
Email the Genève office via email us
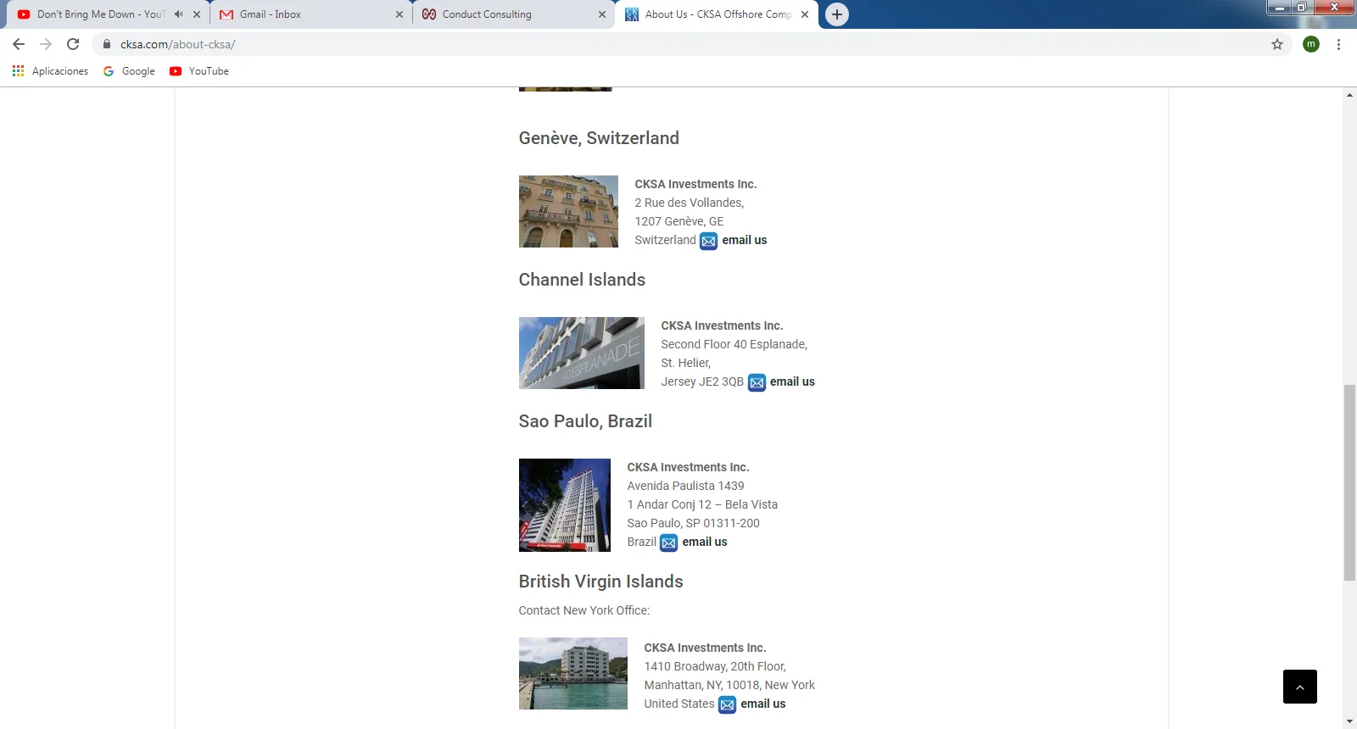pyautogui.click(x=744, y=240)
